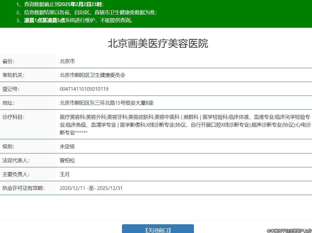Click the notice about 凌晨1点至凌晨5点 maintenance
This screenshot has width=312, height=233.
78,20
